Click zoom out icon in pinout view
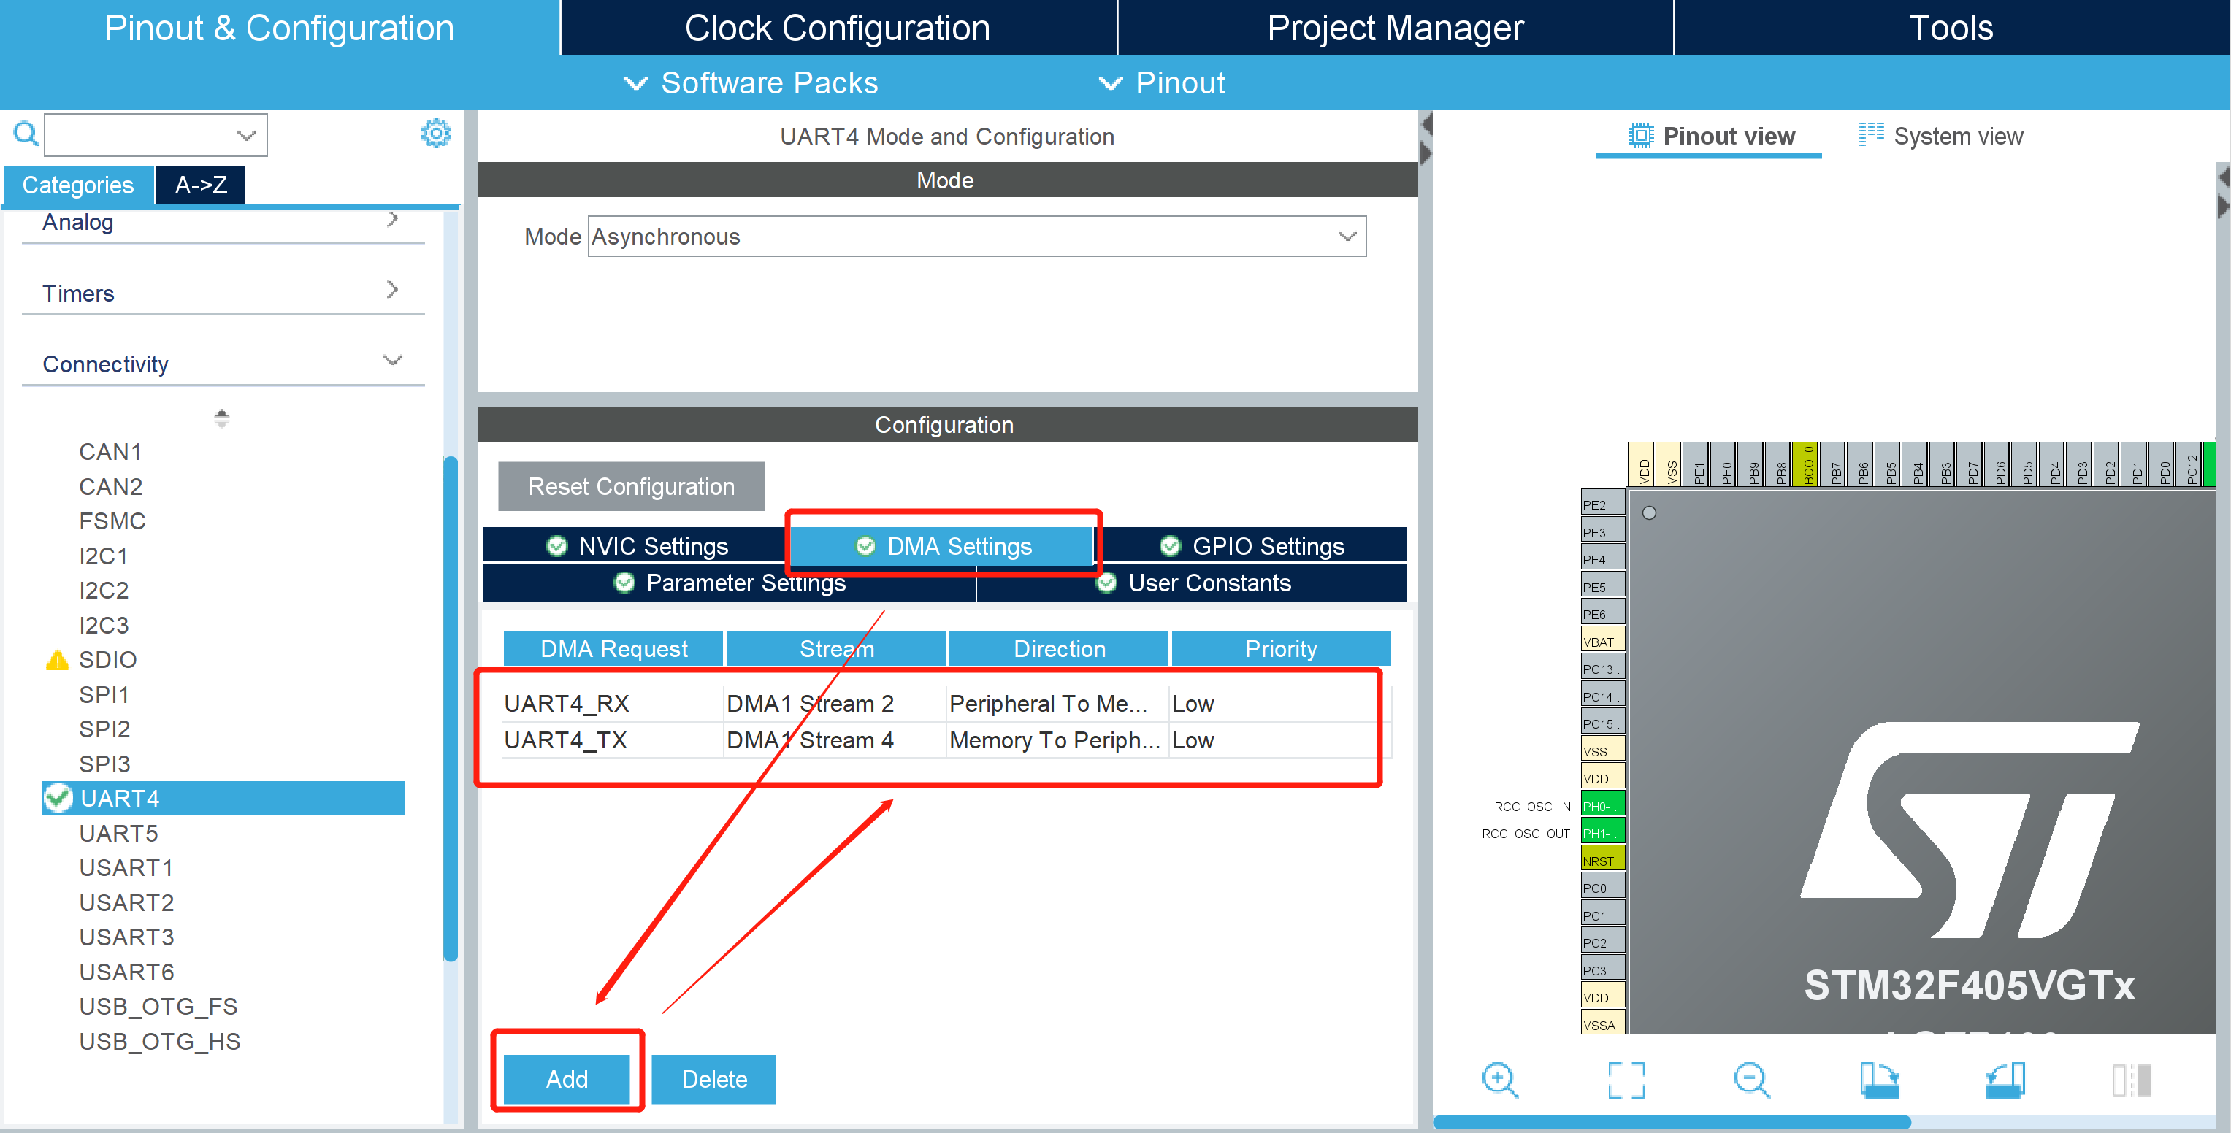 point(1751,1079)
